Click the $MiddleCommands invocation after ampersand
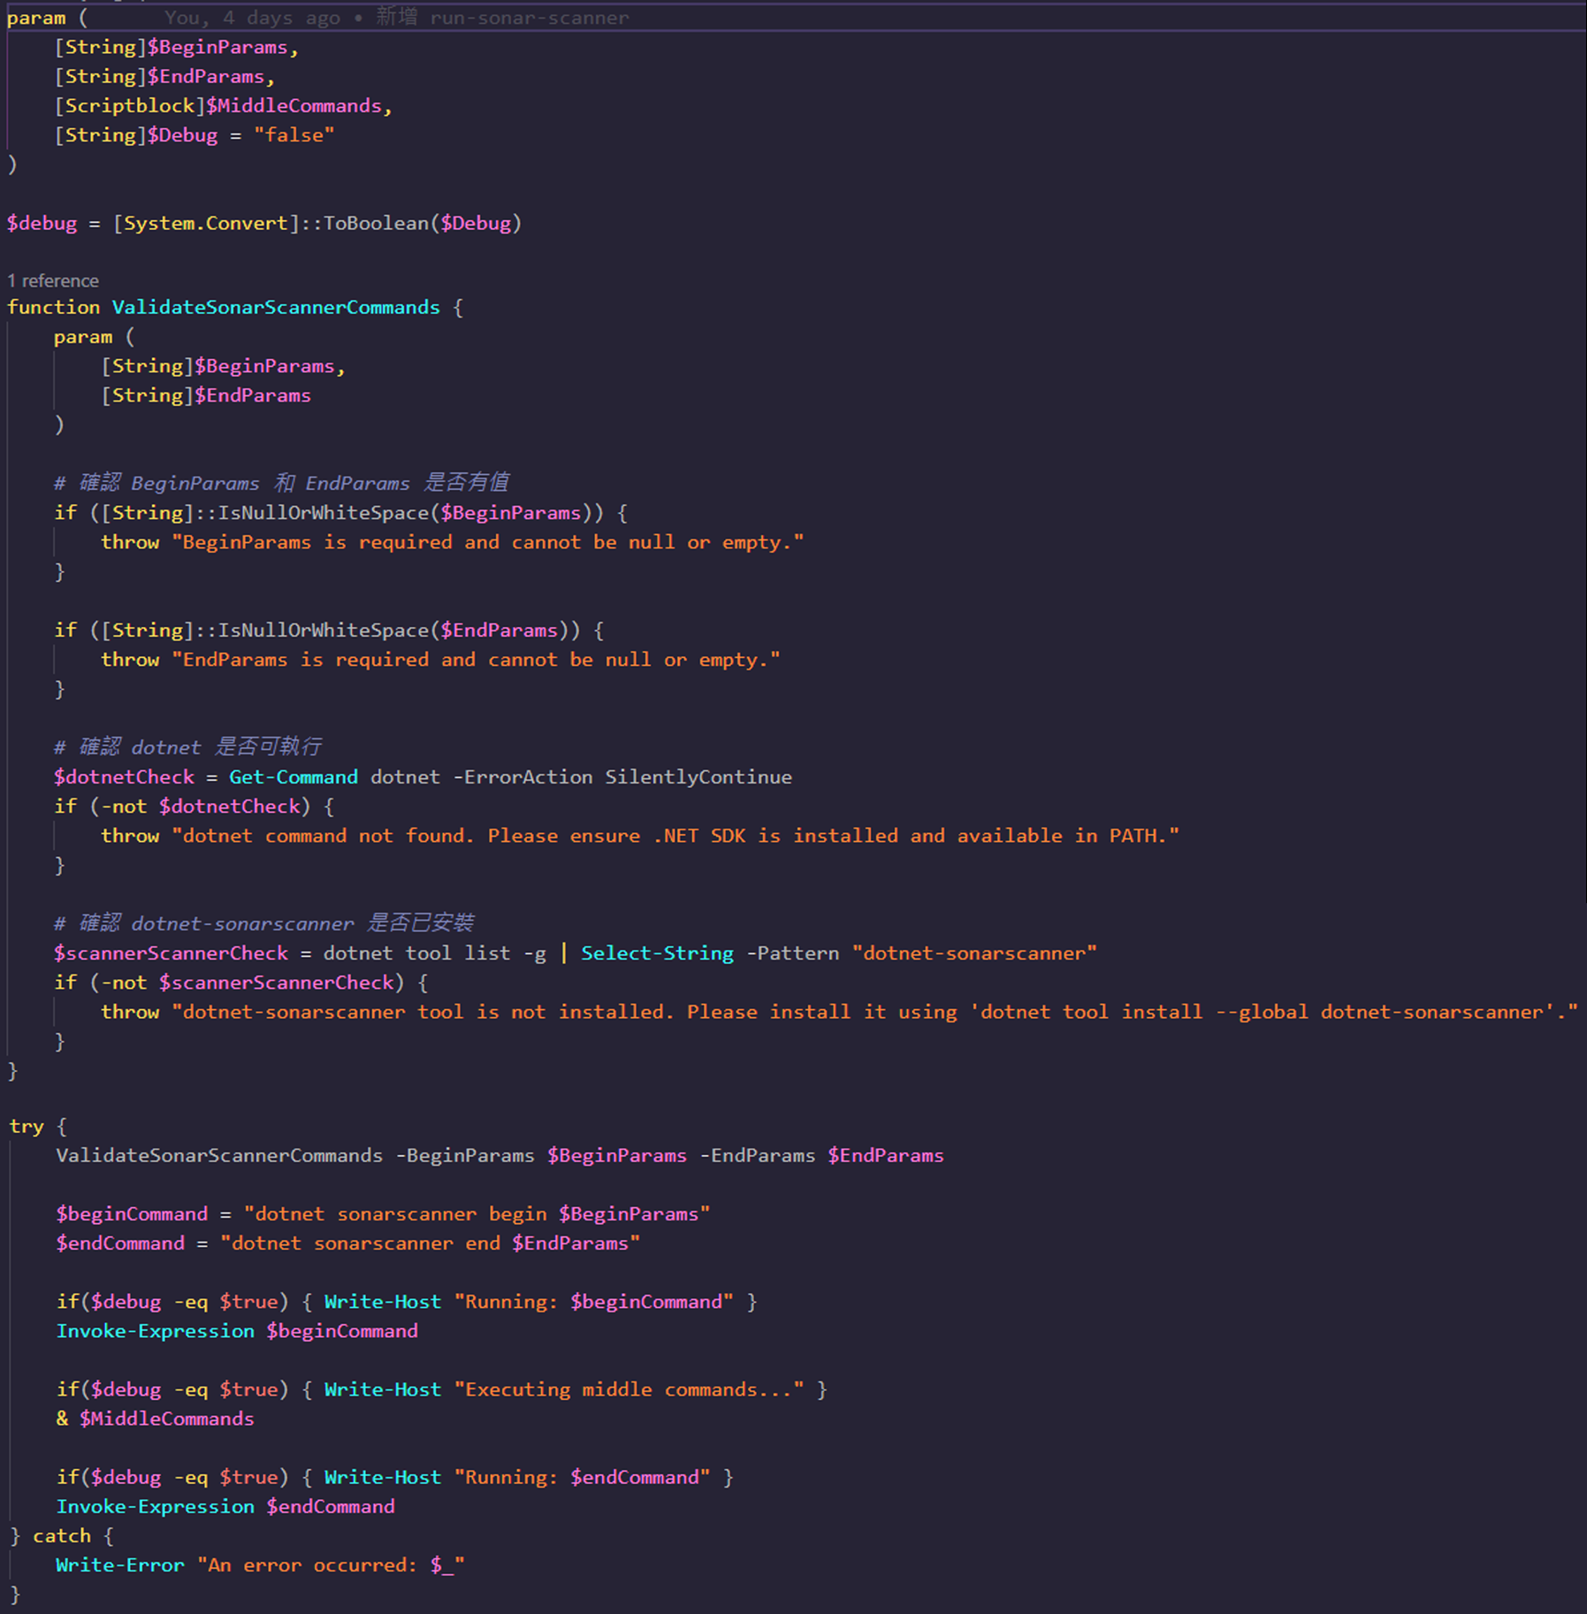This screenshot has height=1614, width=1587. (166, 1419)
